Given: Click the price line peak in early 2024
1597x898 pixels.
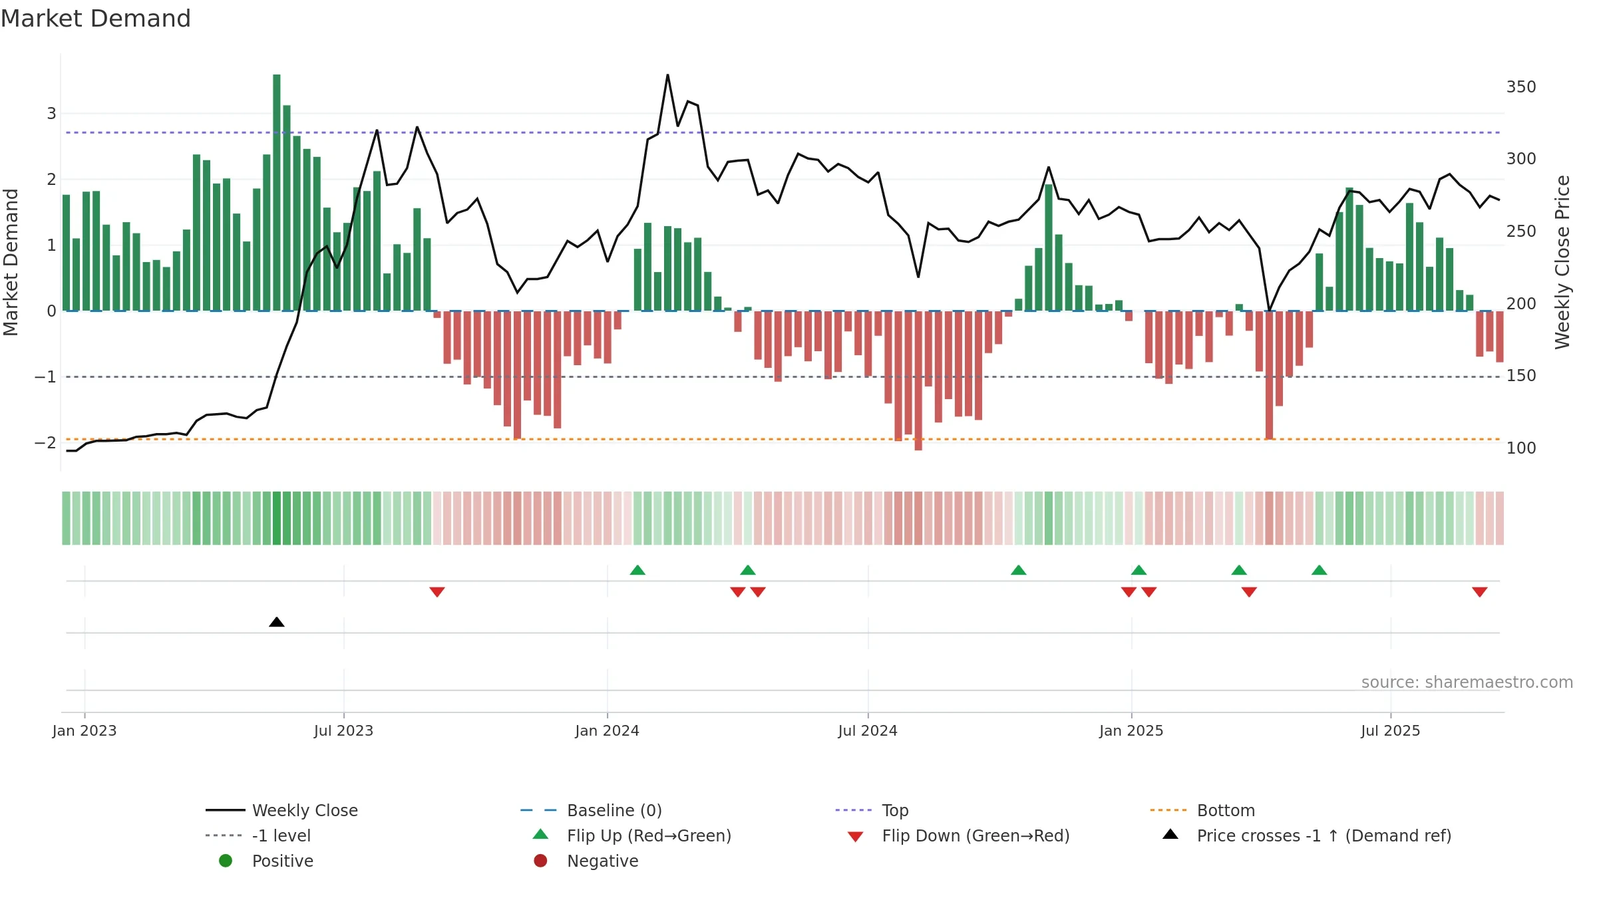Looking at the screenshot, I should tap(667, 76).
